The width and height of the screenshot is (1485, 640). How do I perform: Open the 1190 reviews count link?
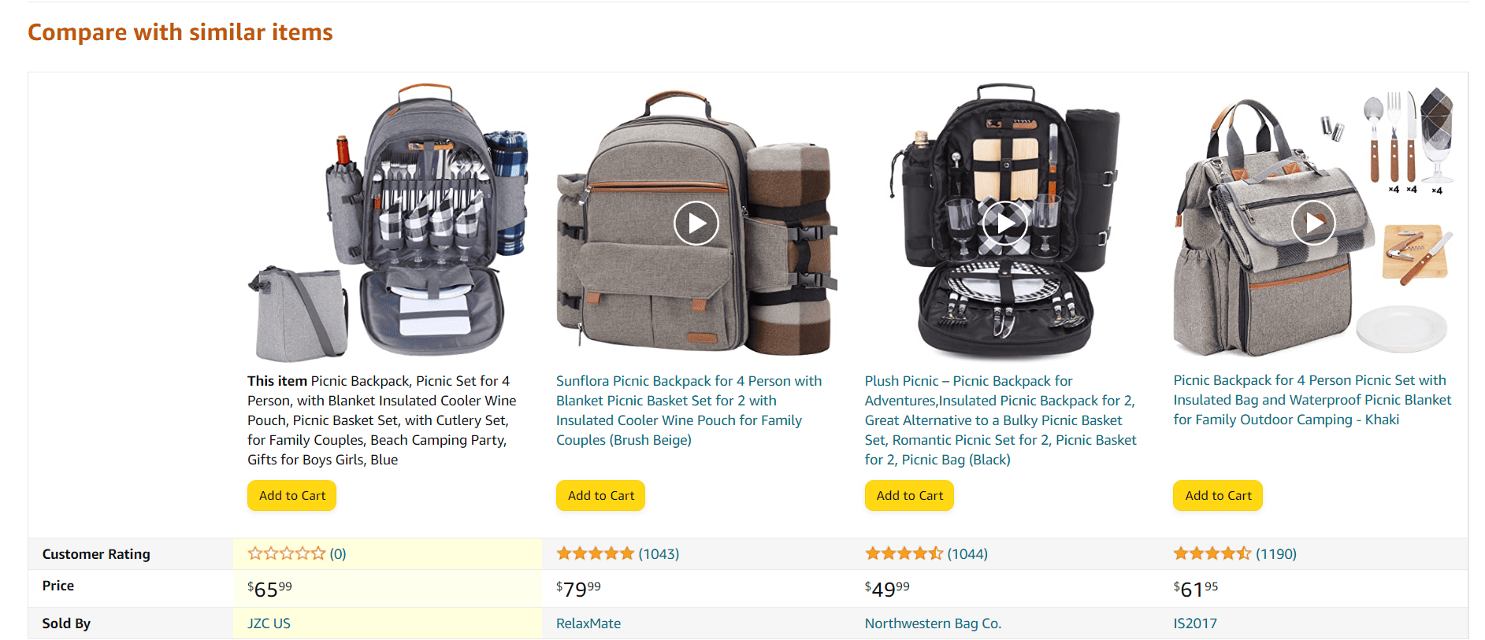click(x=1275, y=553)
